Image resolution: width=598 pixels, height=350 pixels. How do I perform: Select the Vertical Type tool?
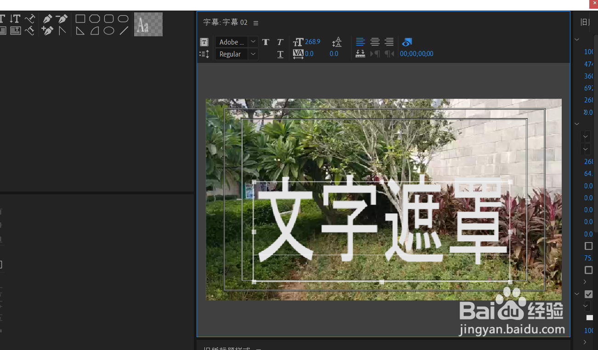click(15, 18)
